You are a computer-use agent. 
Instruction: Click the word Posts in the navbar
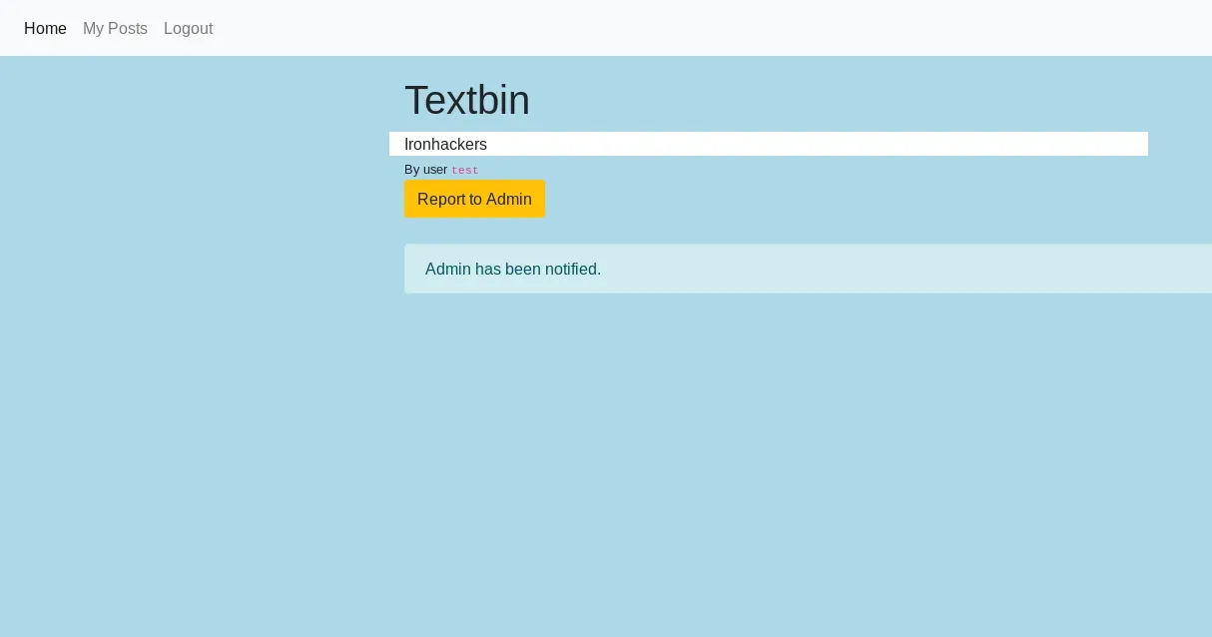click(129, 28)
